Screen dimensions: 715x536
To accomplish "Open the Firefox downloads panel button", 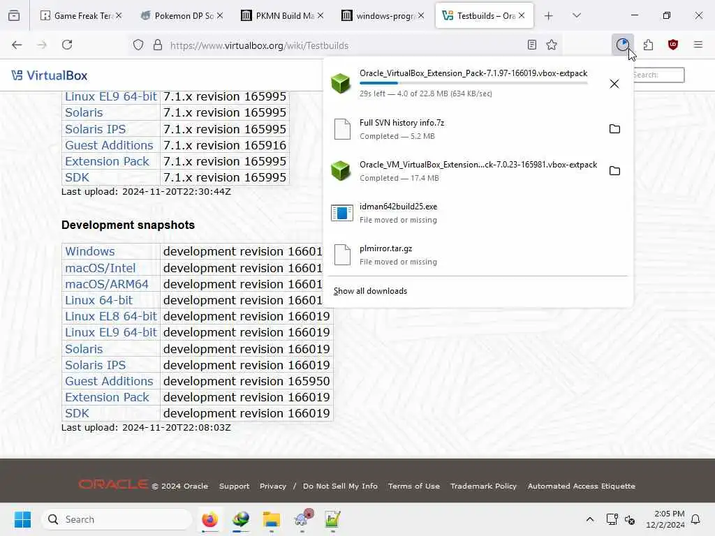I will 622,45.
